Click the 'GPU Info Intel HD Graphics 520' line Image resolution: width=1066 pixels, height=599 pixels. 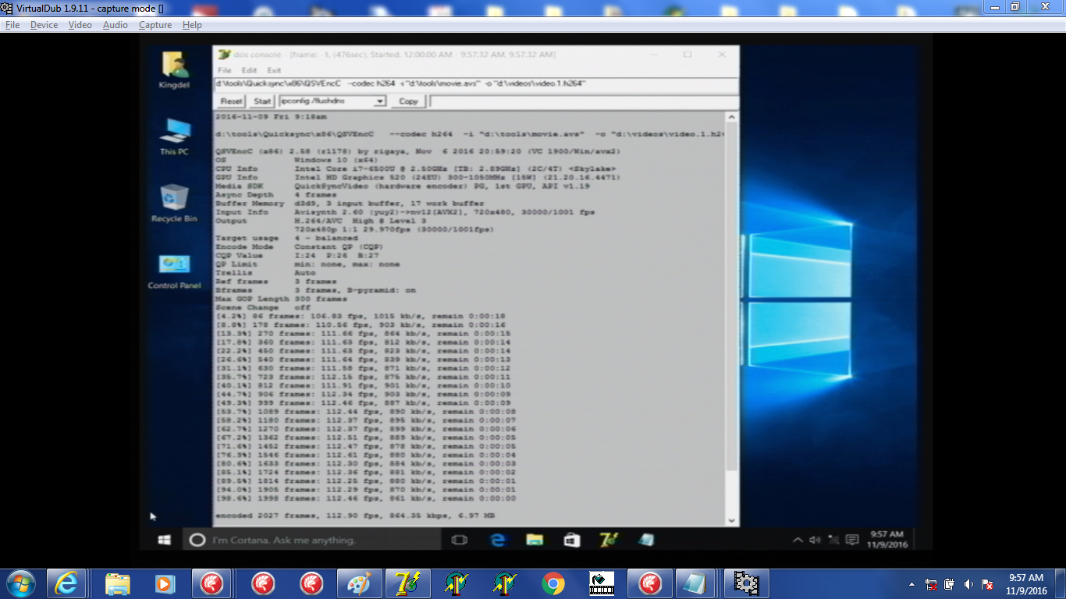pyautogui.click(x=418, y=177)
